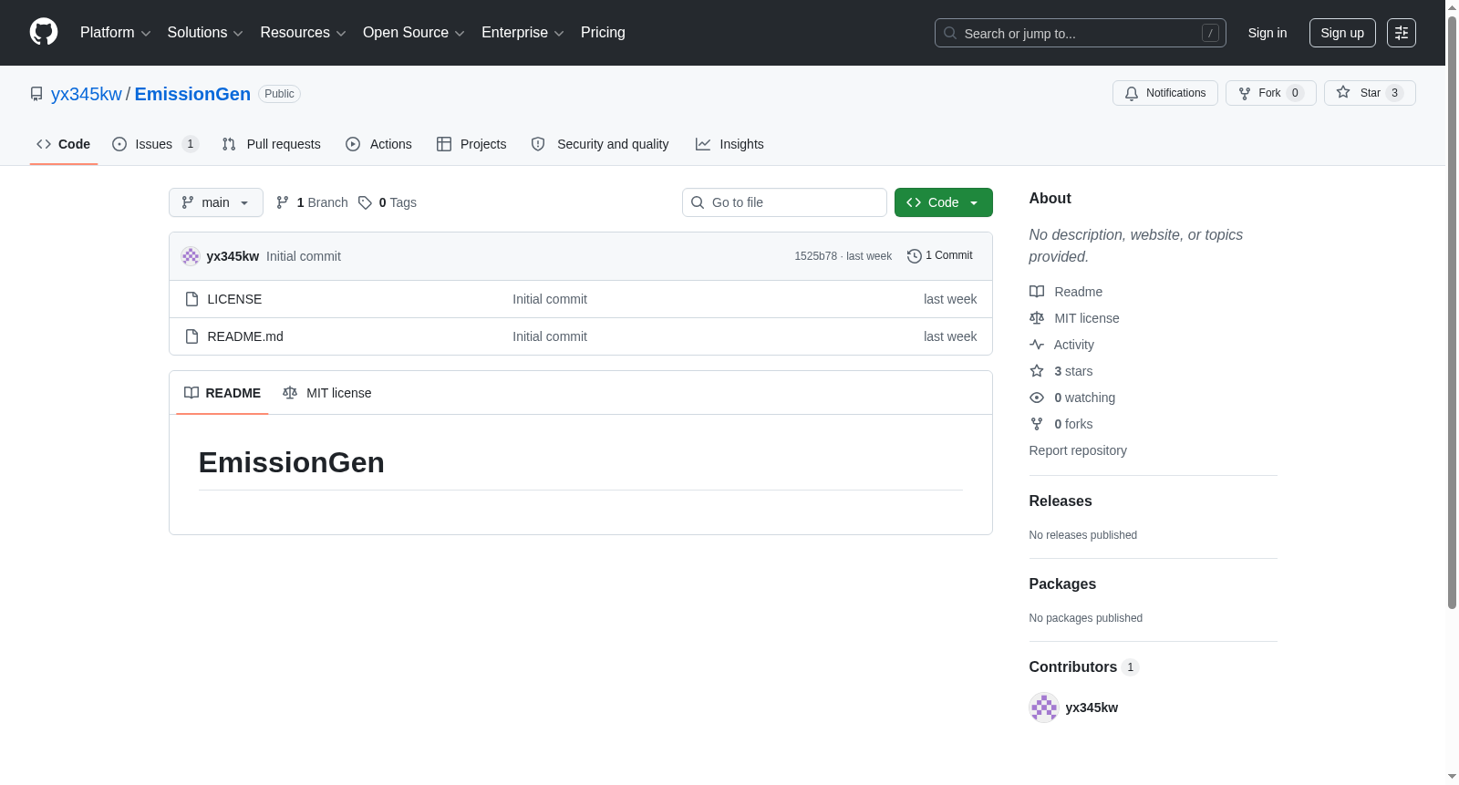Click the branch icon next to 1 Branch
The image size is (1459, 785).
point(283,202)
